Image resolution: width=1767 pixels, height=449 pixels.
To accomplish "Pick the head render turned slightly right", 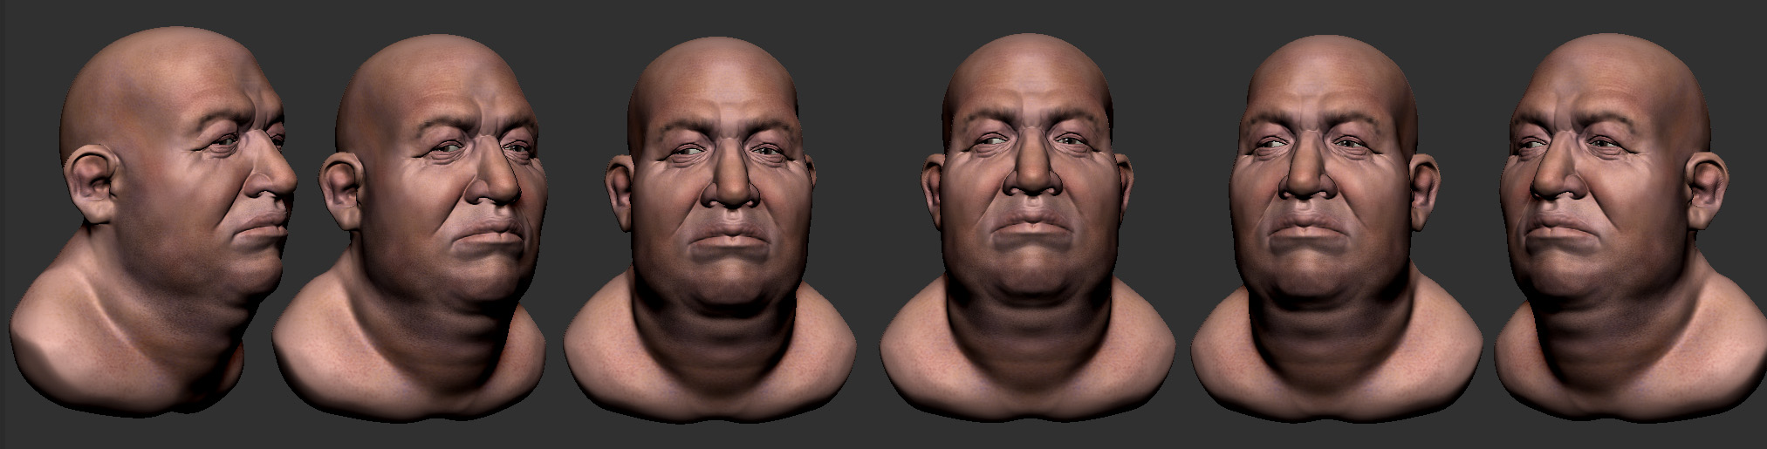I will pyautogui.click(x=709, y=230).
